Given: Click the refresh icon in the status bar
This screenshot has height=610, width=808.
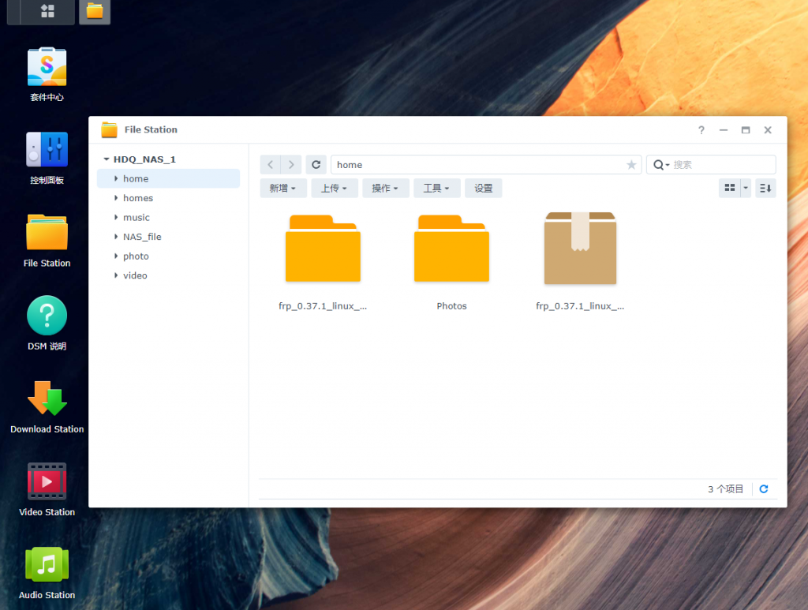Looking at the screenshot, I should (x=764, y=488).
